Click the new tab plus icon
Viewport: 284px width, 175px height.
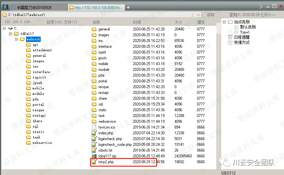tap(128, 7)
